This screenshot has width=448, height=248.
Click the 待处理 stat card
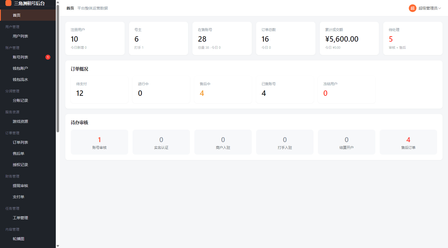tap(413, 38)
